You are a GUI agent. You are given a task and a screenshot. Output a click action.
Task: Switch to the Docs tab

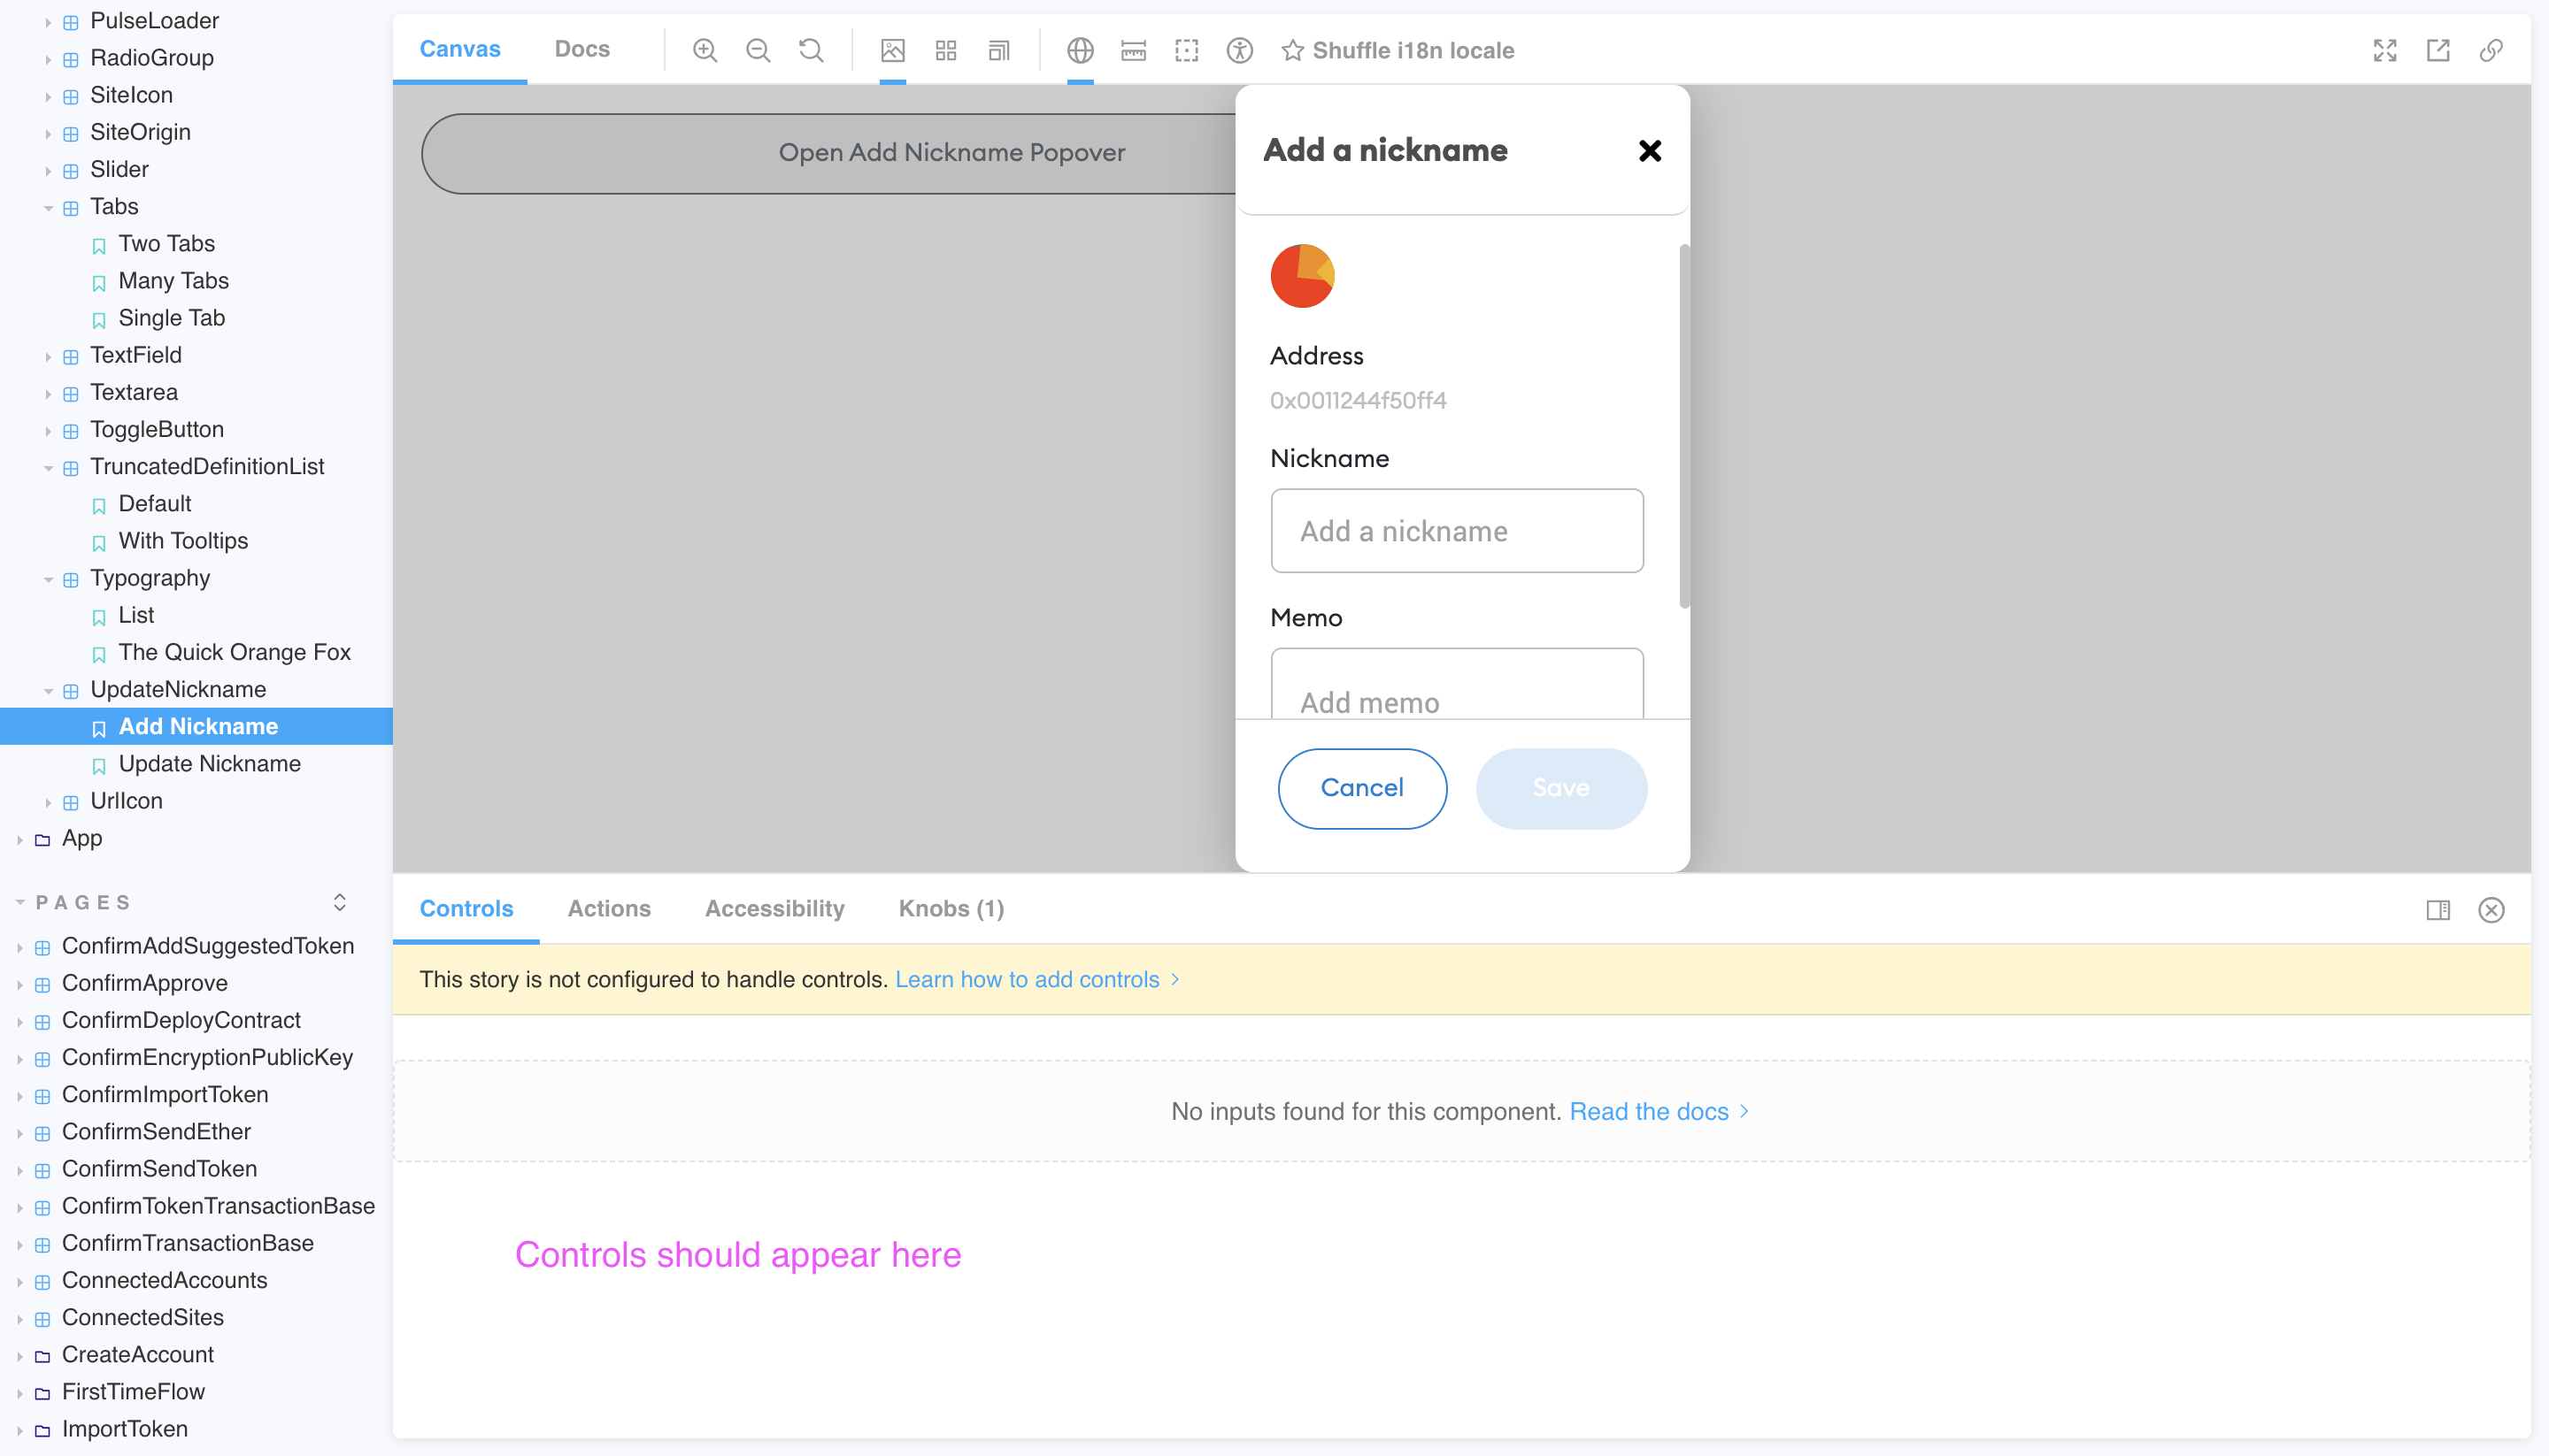[x=582, y=48]
